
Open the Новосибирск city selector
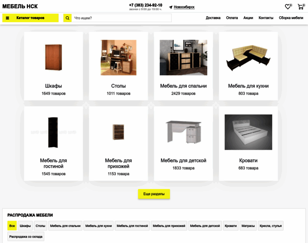pyautogui.click(x=184, y=7)
